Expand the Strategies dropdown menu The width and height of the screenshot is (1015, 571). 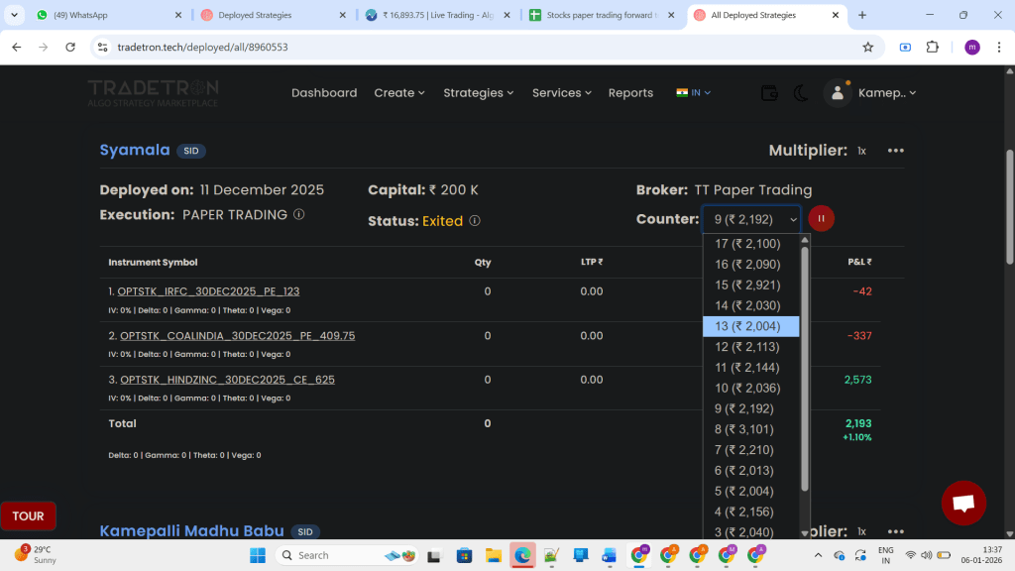tap(479, 93)
